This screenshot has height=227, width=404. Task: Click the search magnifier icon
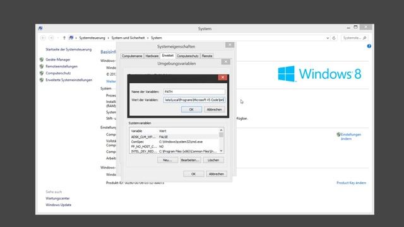[x=364, y=38]
